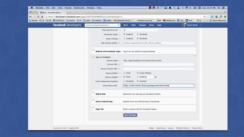Choose Fluid for Canvas Height

coord(124,77)
